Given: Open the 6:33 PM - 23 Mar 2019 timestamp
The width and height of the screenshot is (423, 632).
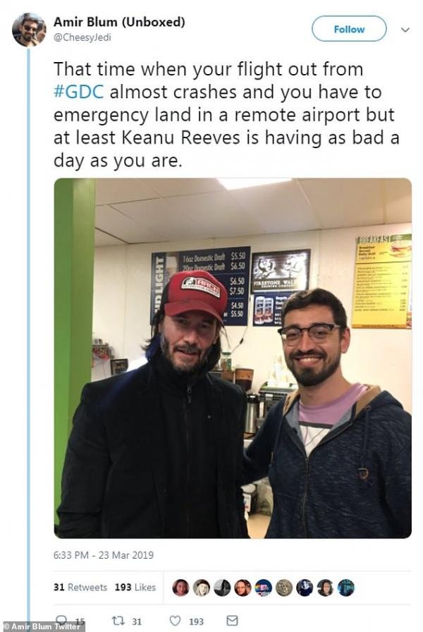Looking at the screenshot, I should pyautogui.click(x=104, y=555).
